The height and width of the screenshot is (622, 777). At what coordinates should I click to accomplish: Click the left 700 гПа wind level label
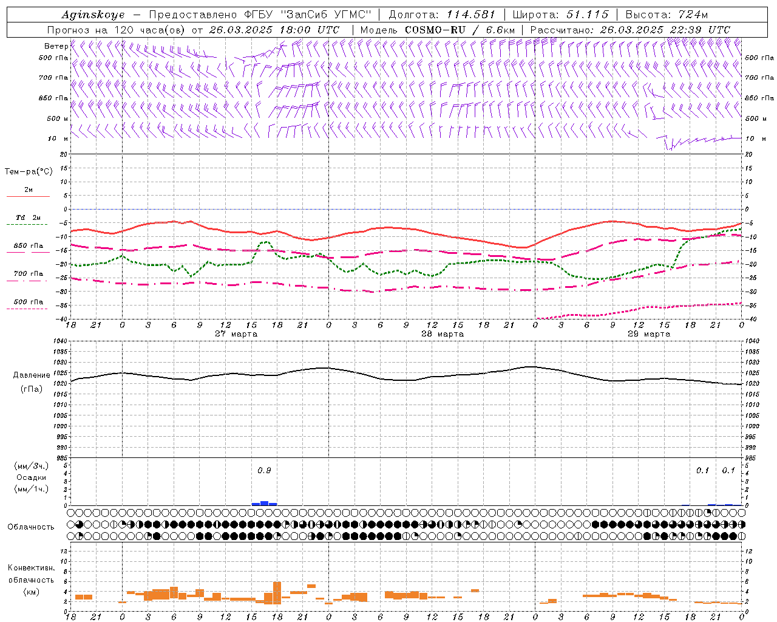(53, 78)
